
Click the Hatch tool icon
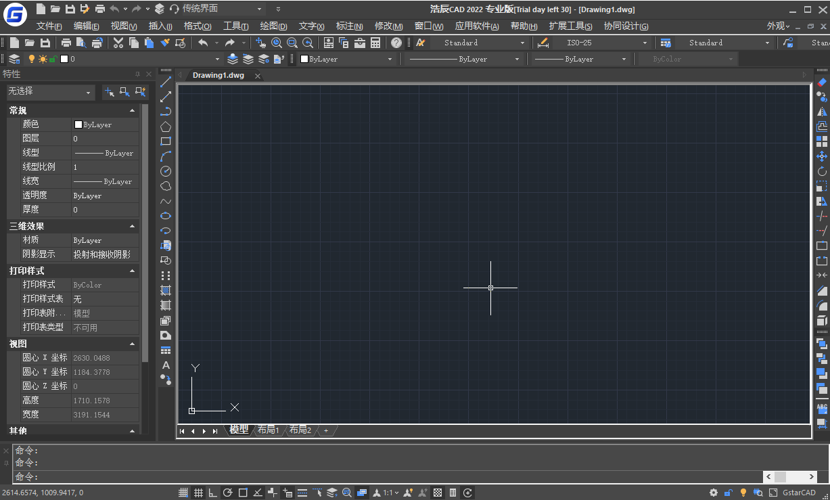pos(166,290)
